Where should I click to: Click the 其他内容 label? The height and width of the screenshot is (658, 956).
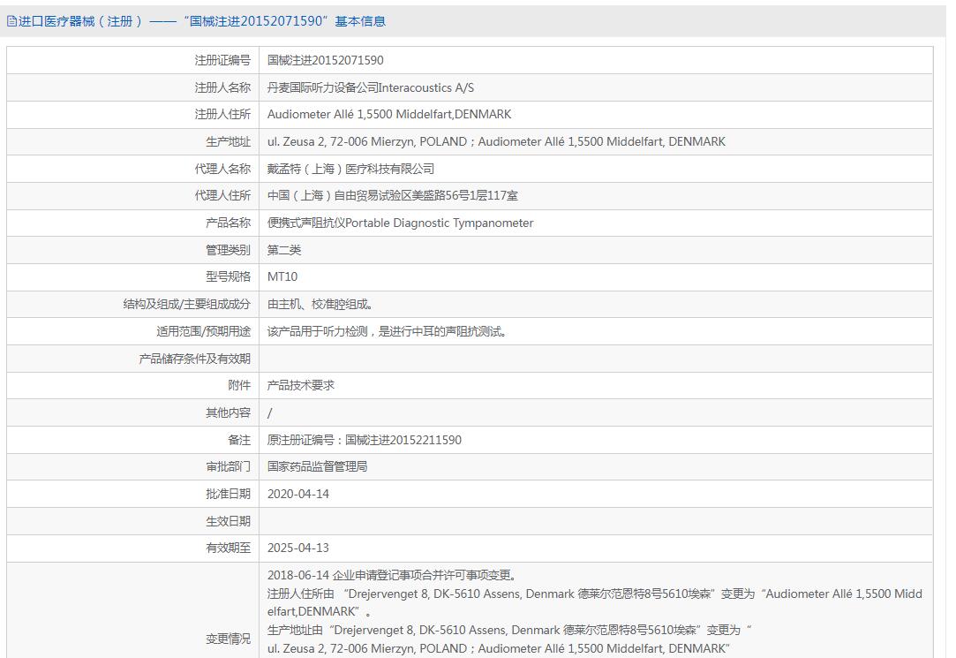(x=228, y=412)
